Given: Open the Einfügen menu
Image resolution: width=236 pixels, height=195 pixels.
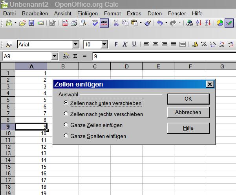Looking at the screenshot, I should pyautogui.click(x=88, y=13).
